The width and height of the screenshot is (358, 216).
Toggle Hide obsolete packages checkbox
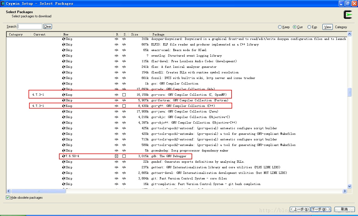pyautogui.click(x=8, y=198)
